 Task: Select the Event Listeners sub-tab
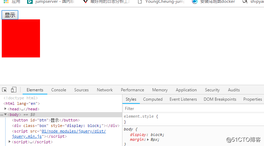pyautogui.click(x=183, y=99)
